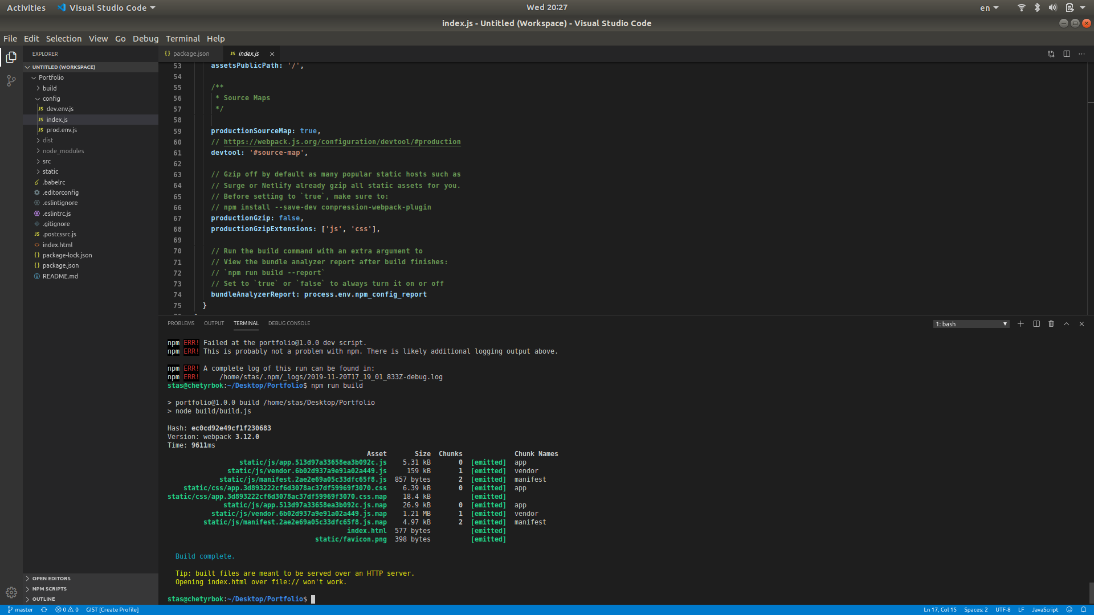Open the Explorer view in activity bar
This screenshot has height=615, width=1094.
11,57
